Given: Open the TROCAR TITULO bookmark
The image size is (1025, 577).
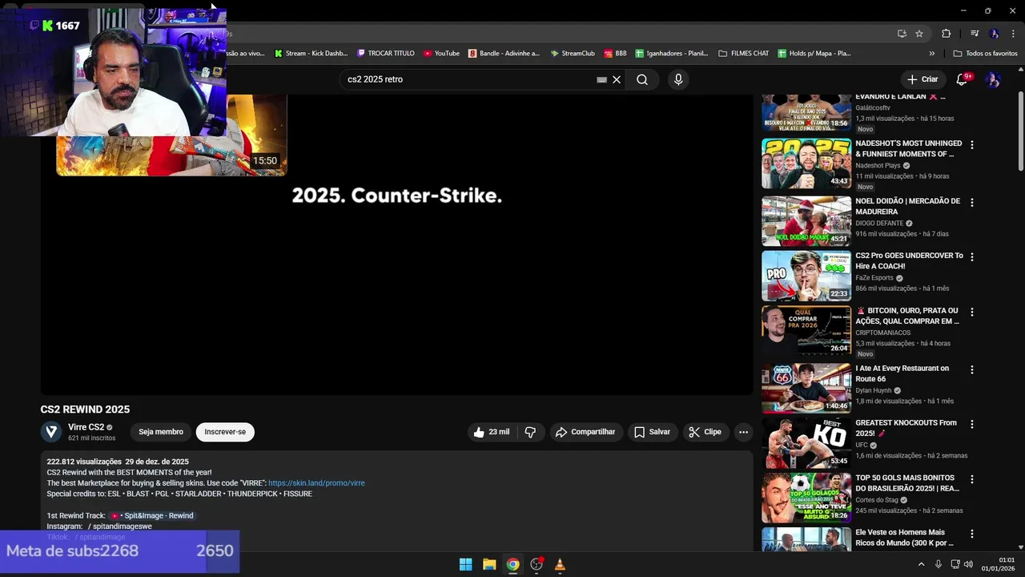Looking at the screenshot, I should [385, 54].
